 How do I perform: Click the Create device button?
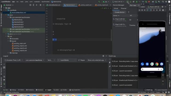119,12
